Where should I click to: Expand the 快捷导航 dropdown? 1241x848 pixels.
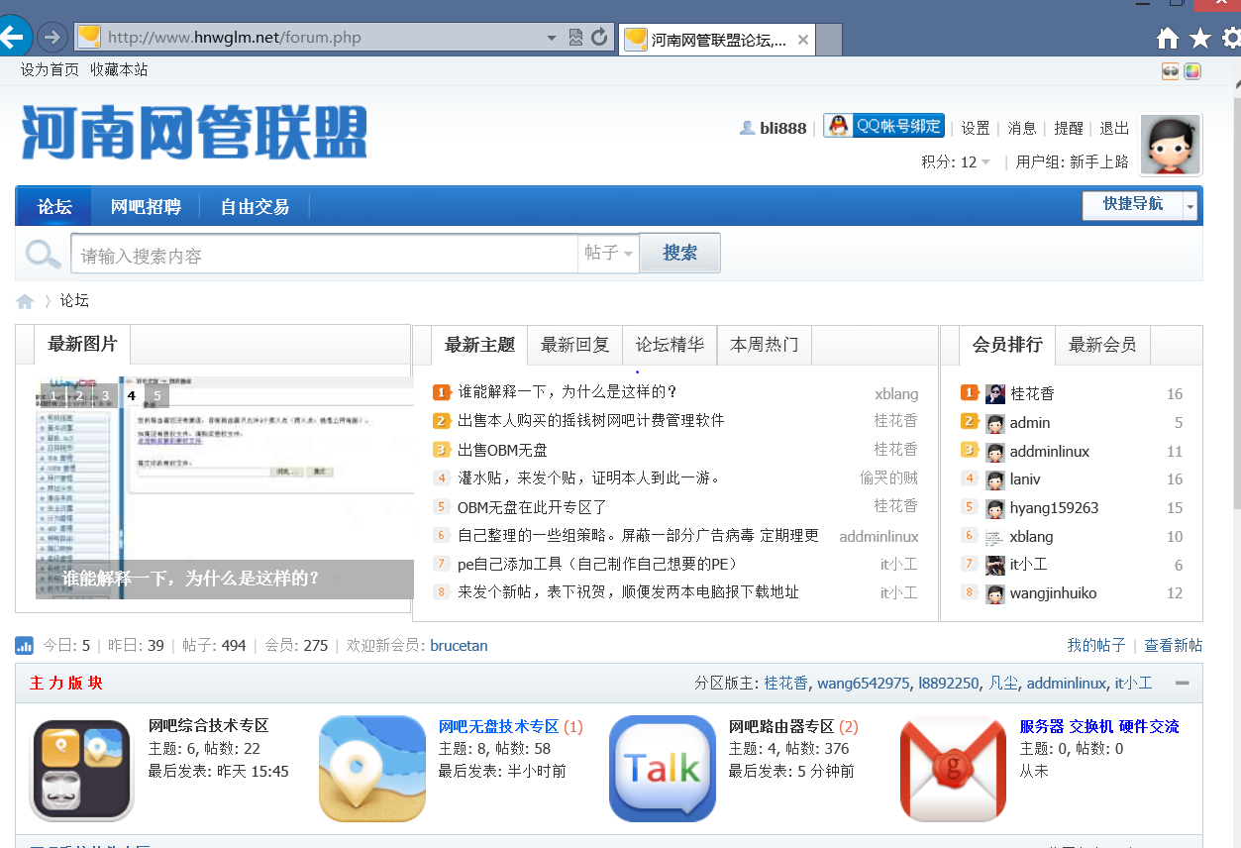[x=1189, y=205]
